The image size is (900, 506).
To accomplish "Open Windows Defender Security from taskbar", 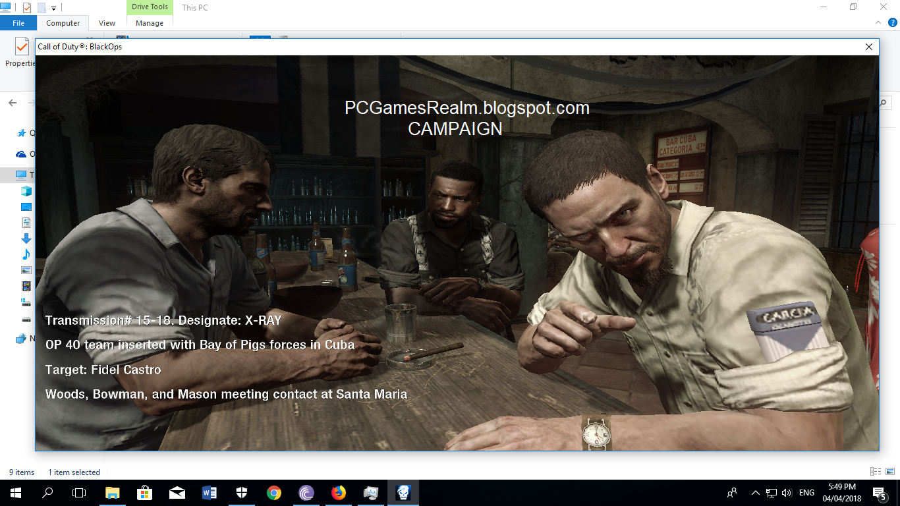I will tap(241, 493).
